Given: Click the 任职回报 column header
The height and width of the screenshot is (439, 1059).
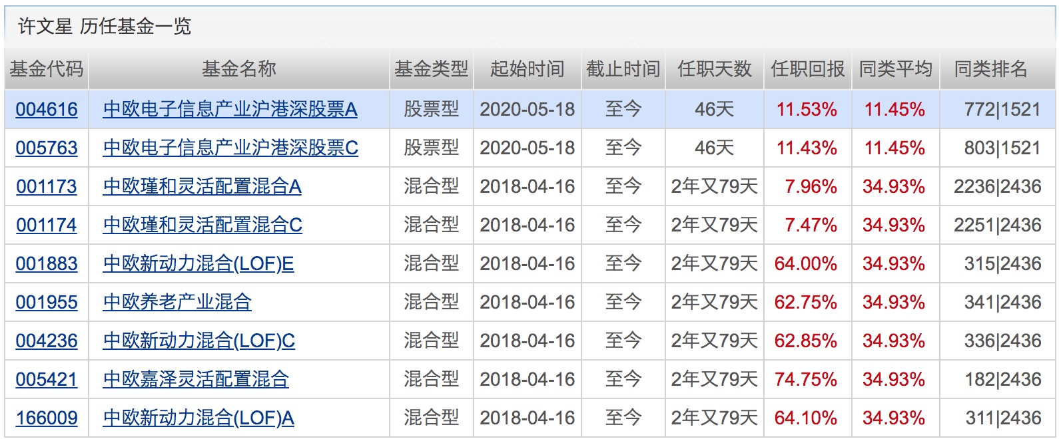Looking at the screenshot, I should coord(808,69).
